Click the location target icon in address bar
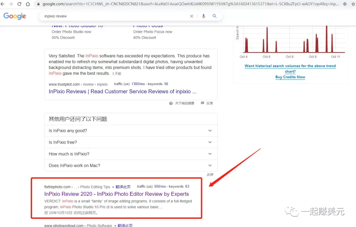 point(345,4)
